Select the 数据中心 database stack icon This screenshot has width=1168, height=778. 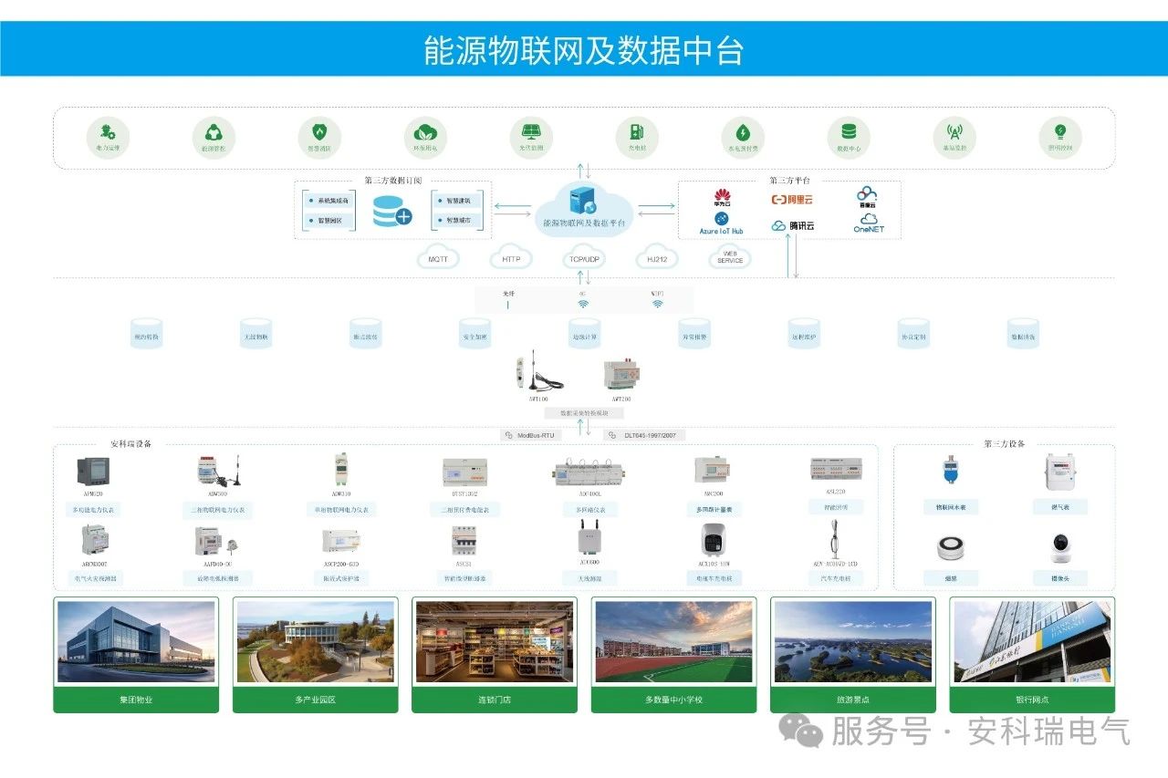(849, 131)
